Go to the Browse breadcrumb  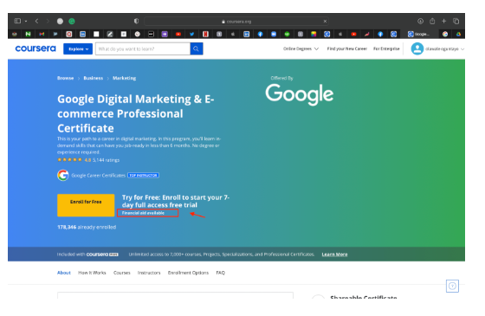point(65,78)
